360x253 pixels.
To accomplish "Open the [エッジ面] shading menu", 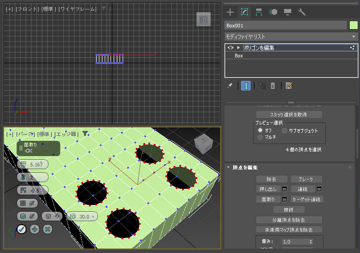I will pos(67,134).
